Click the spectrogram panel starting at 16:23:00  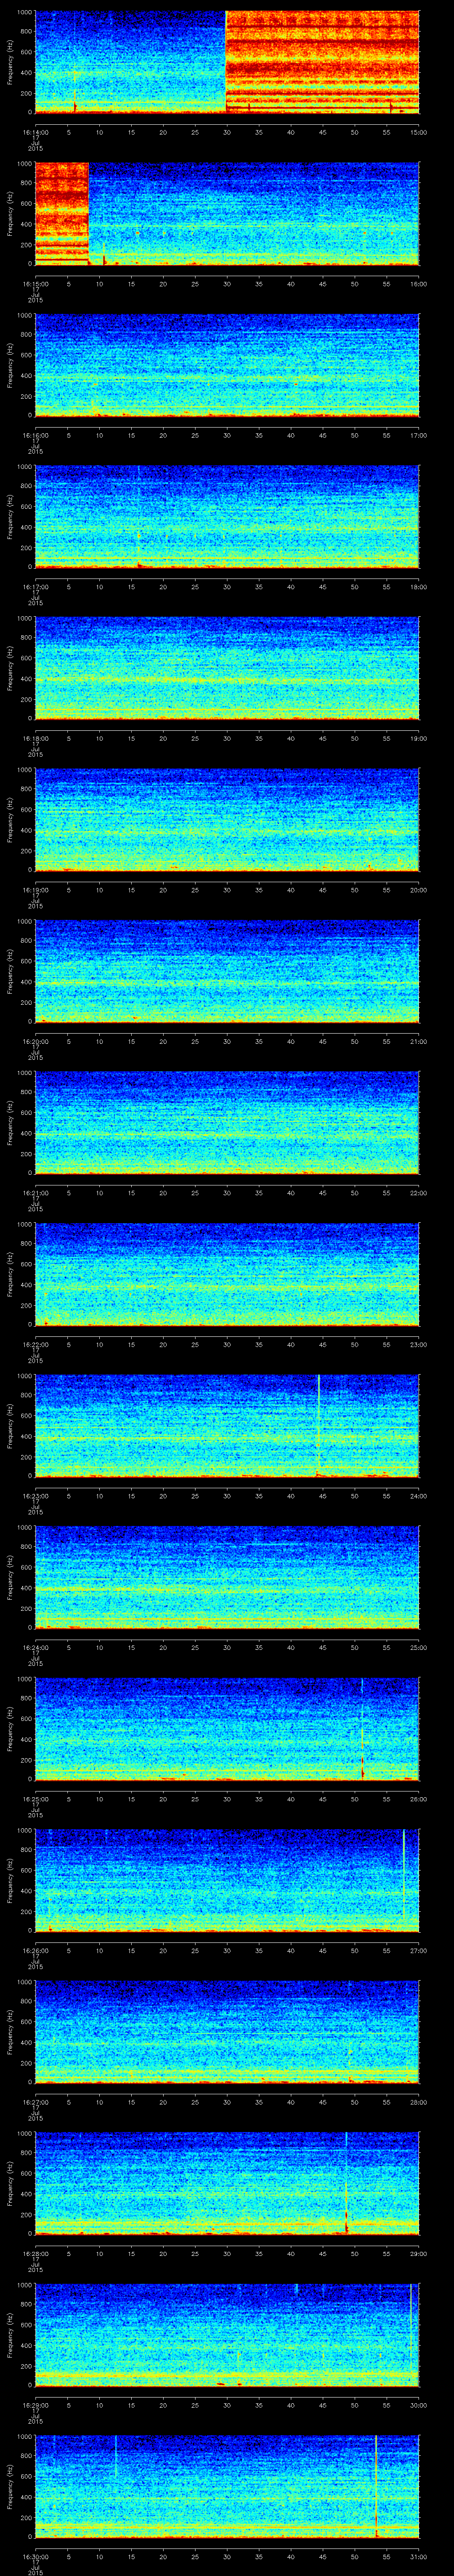click(x=227, y=1426)
